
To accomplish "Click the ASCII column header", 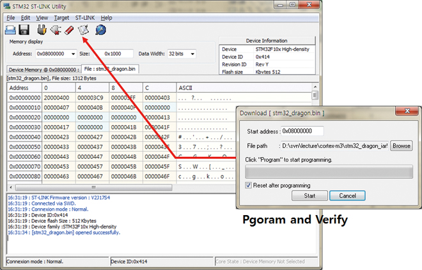I will [x=244, y=88].
